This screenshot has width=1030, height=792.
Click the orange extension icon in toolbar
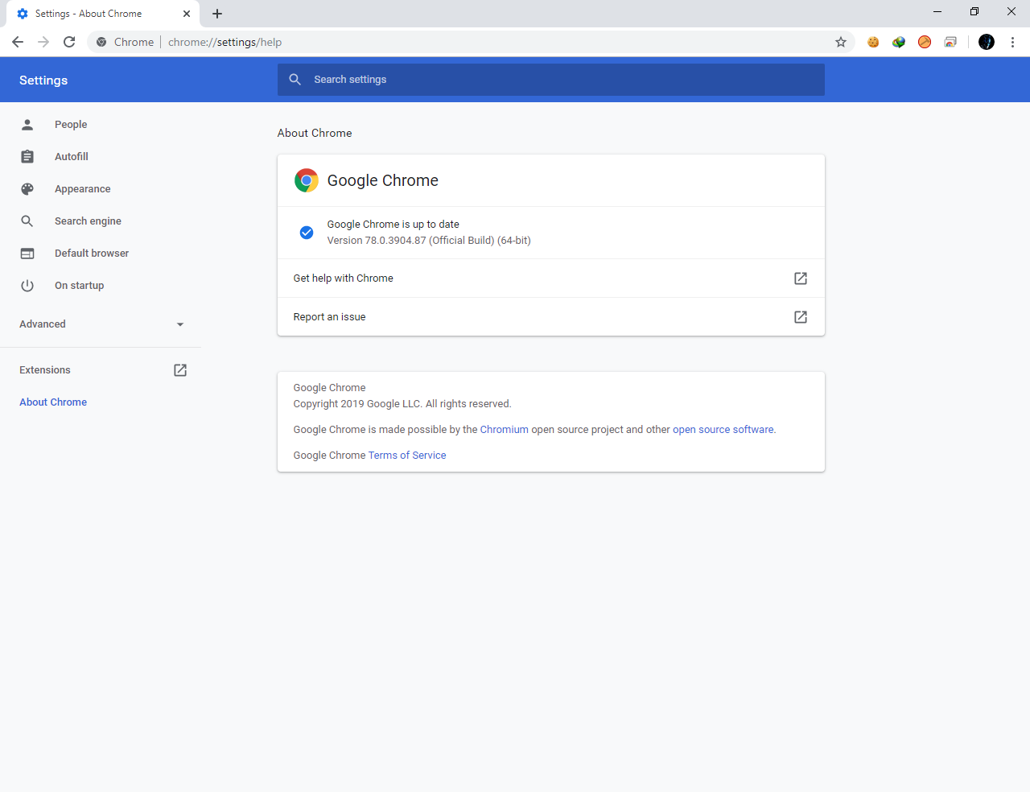pyautogui.click(x=925, y=42)
